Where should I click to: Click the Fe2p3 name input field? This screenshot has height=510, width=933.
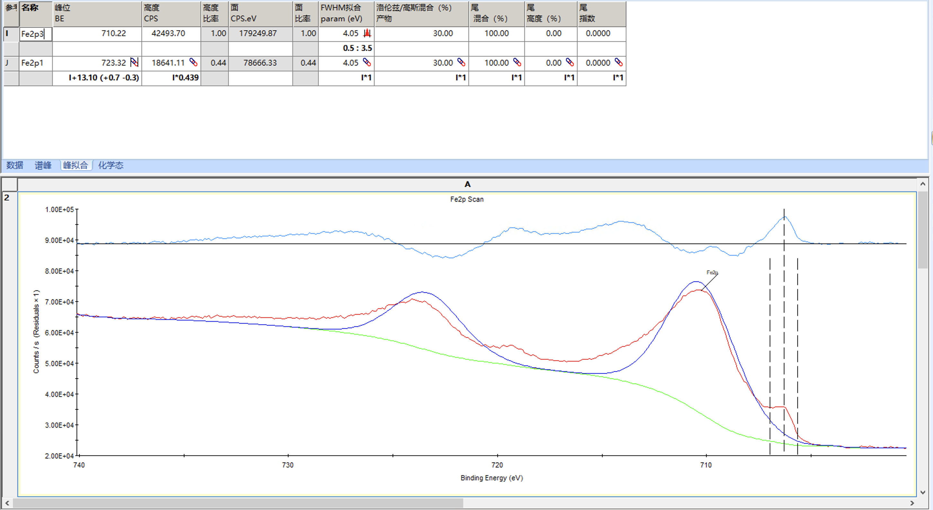(x=35, y=34)
